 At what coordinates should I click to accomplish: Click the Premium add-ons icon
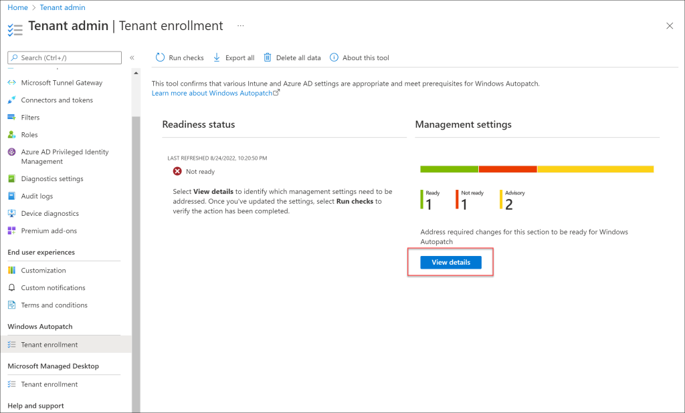[12, 231]
